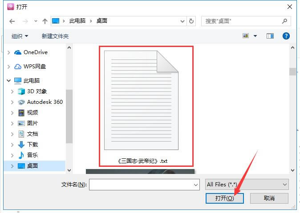Click the refresh icon beside address bar
The width and height of the screenshot is (300, 213).
click(x=192, y=21)
